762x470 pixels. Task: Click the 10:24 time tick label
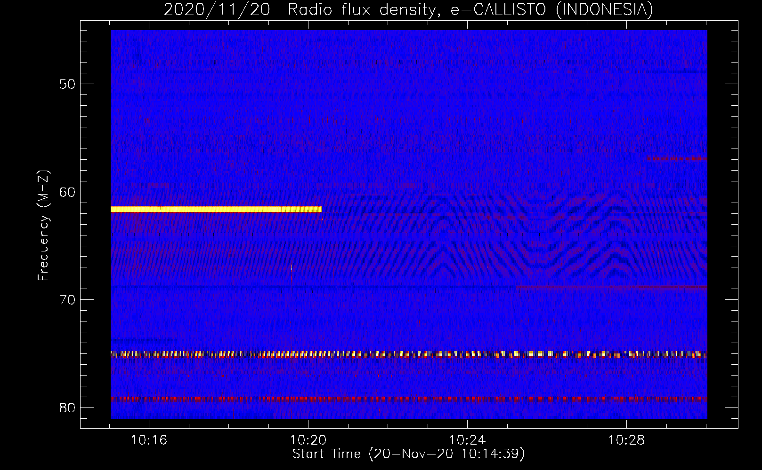coord(467,440)
